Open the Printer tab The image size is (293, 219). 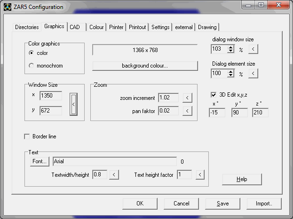pyautogui.click(x=116, y=27)
